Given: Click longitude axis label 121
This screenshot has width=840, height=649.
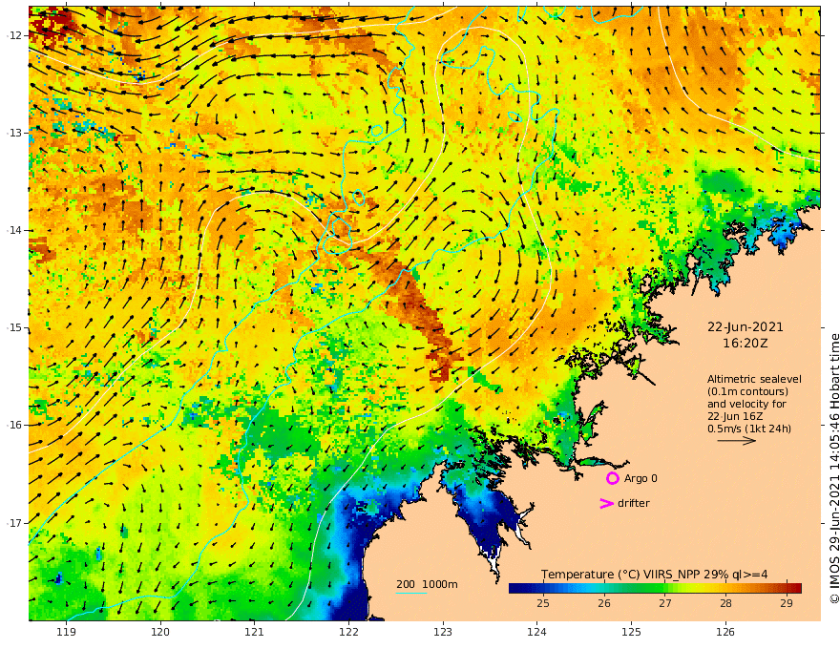Looking at the screenshot, I should tap(255, 633).
